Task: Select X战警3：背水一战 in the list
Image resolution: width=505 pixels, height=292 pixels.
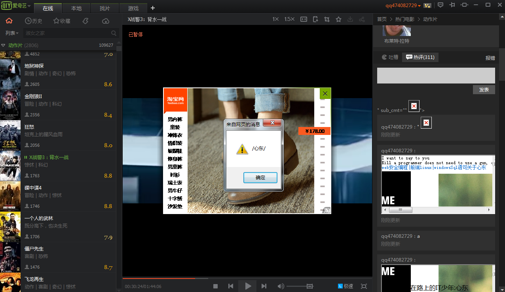Action: pyautogui.click(x=58, y=165)
